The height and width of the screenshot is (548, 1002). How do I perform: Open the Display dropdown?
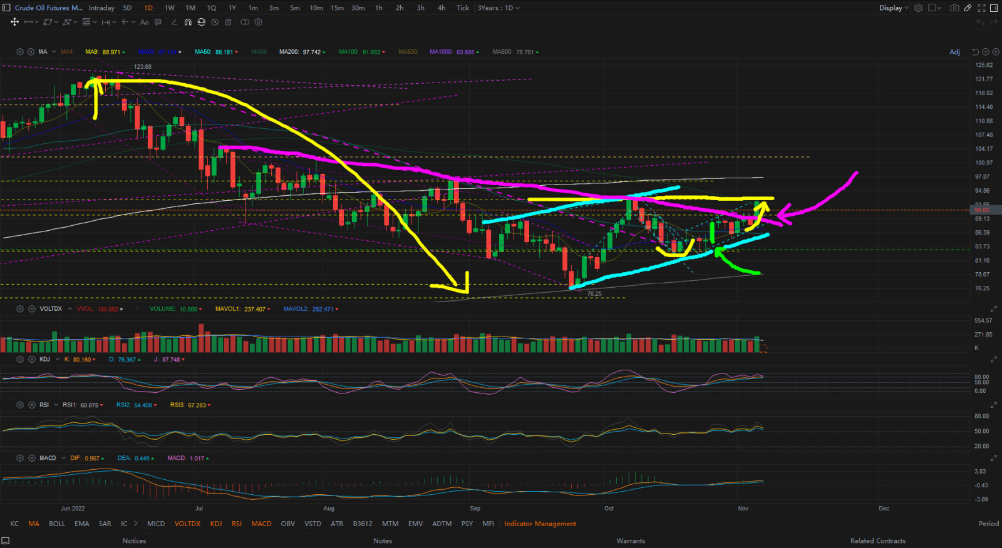[894, 8]
